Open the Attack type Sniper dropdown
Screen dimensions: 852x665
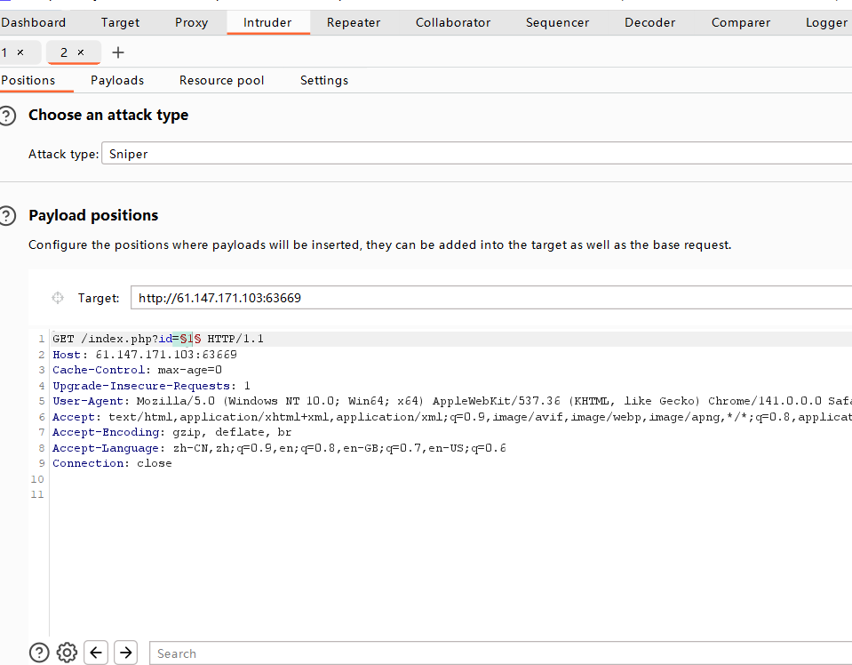pyautogui.click(x=475, y=154)
